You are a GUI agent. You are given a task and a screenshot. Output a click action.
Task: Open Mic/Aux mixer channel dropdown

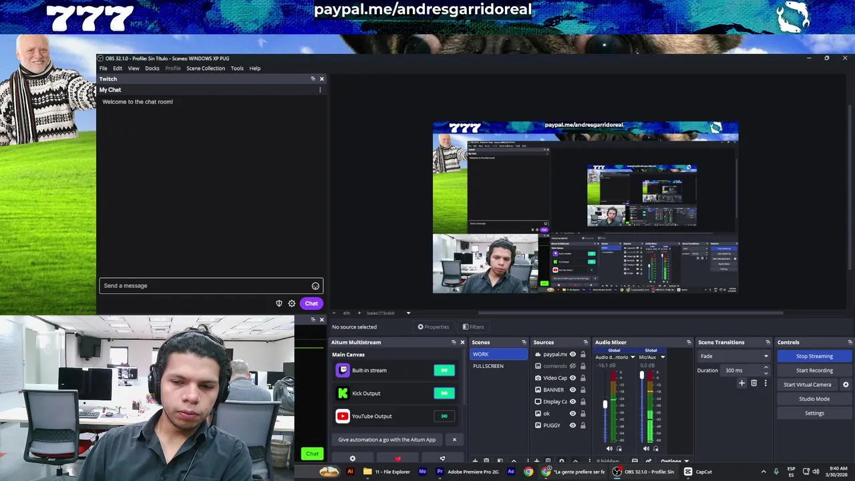click(x=663, y=357)
